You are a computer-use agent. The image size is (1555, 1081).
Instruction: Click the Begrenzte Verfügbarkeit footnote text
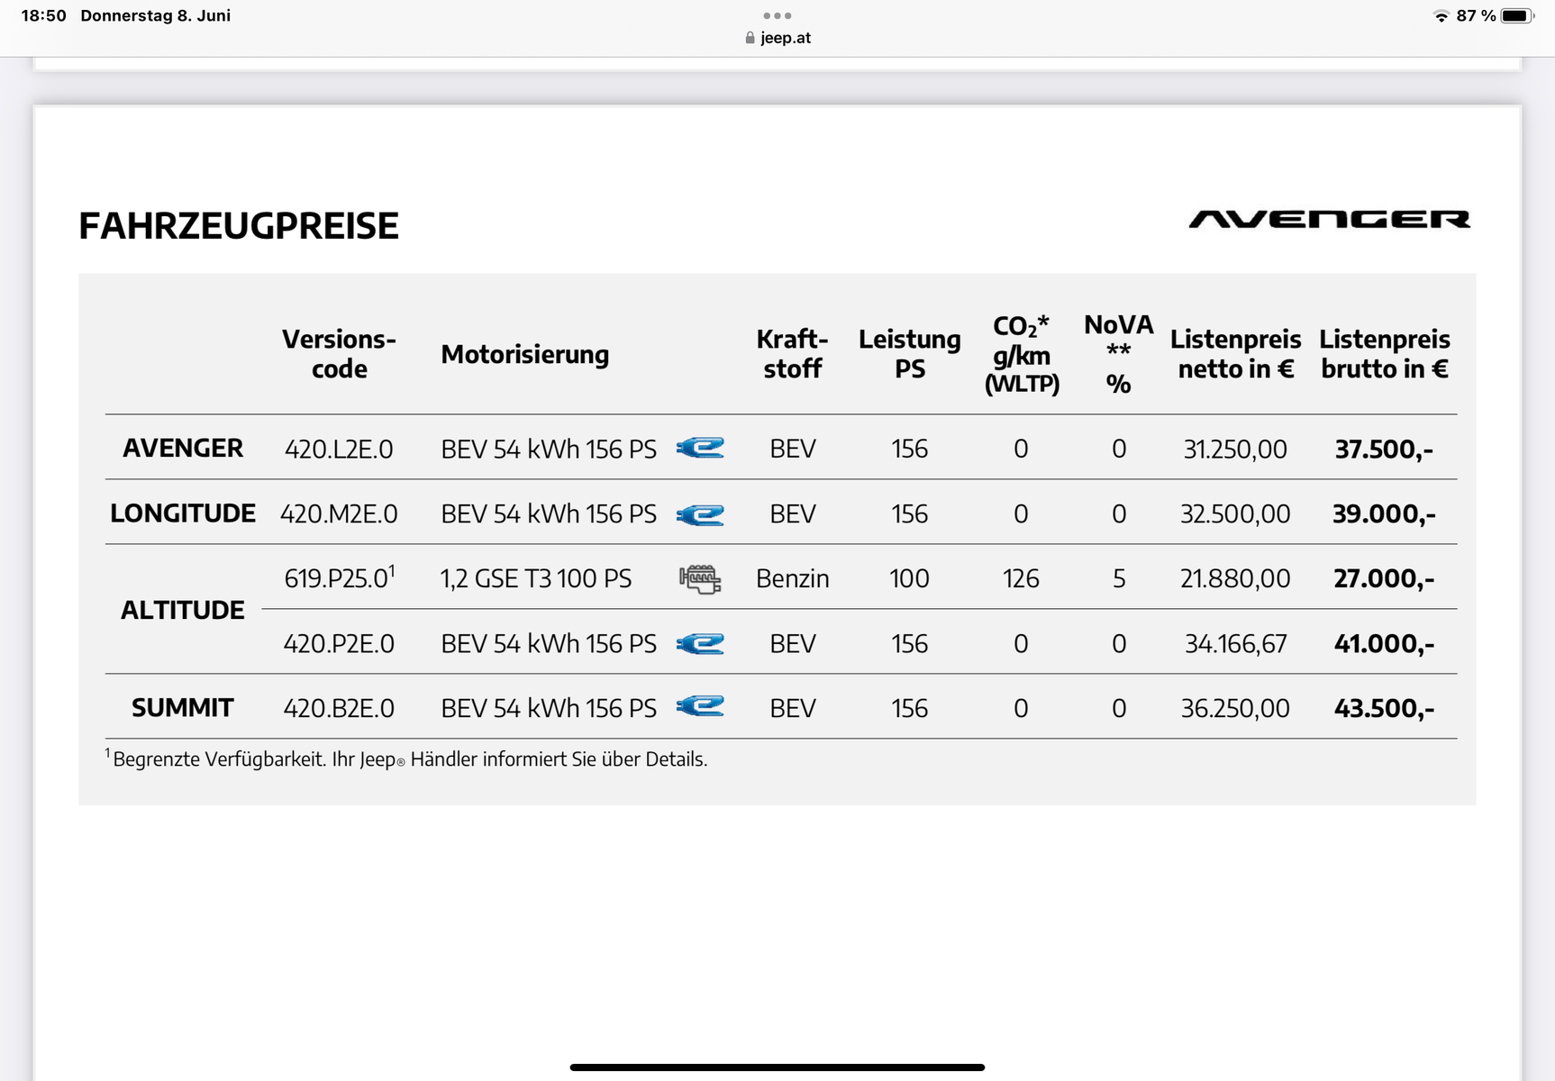click(x=410, y=759)
